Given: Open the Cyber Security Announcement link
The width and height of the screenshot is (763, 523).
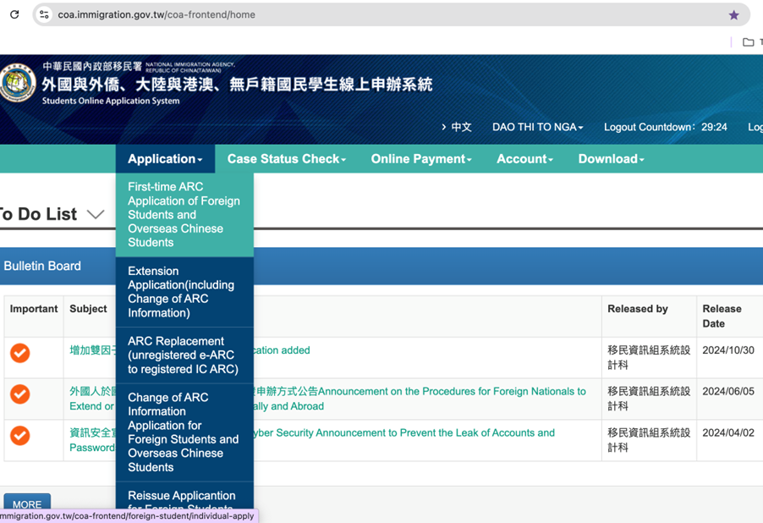Looking at the screenshot, I should 403,433.
